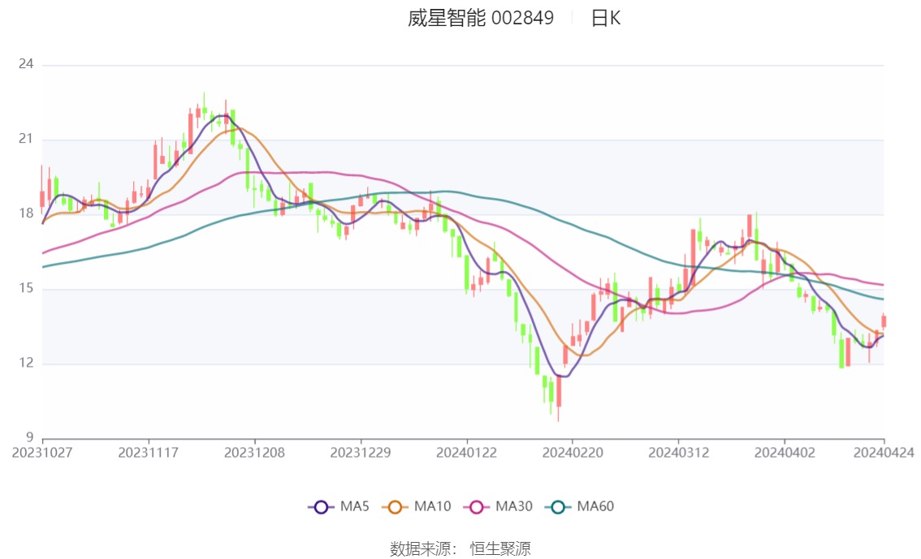Select the 日K daily chart label

[x=605, y=19]
